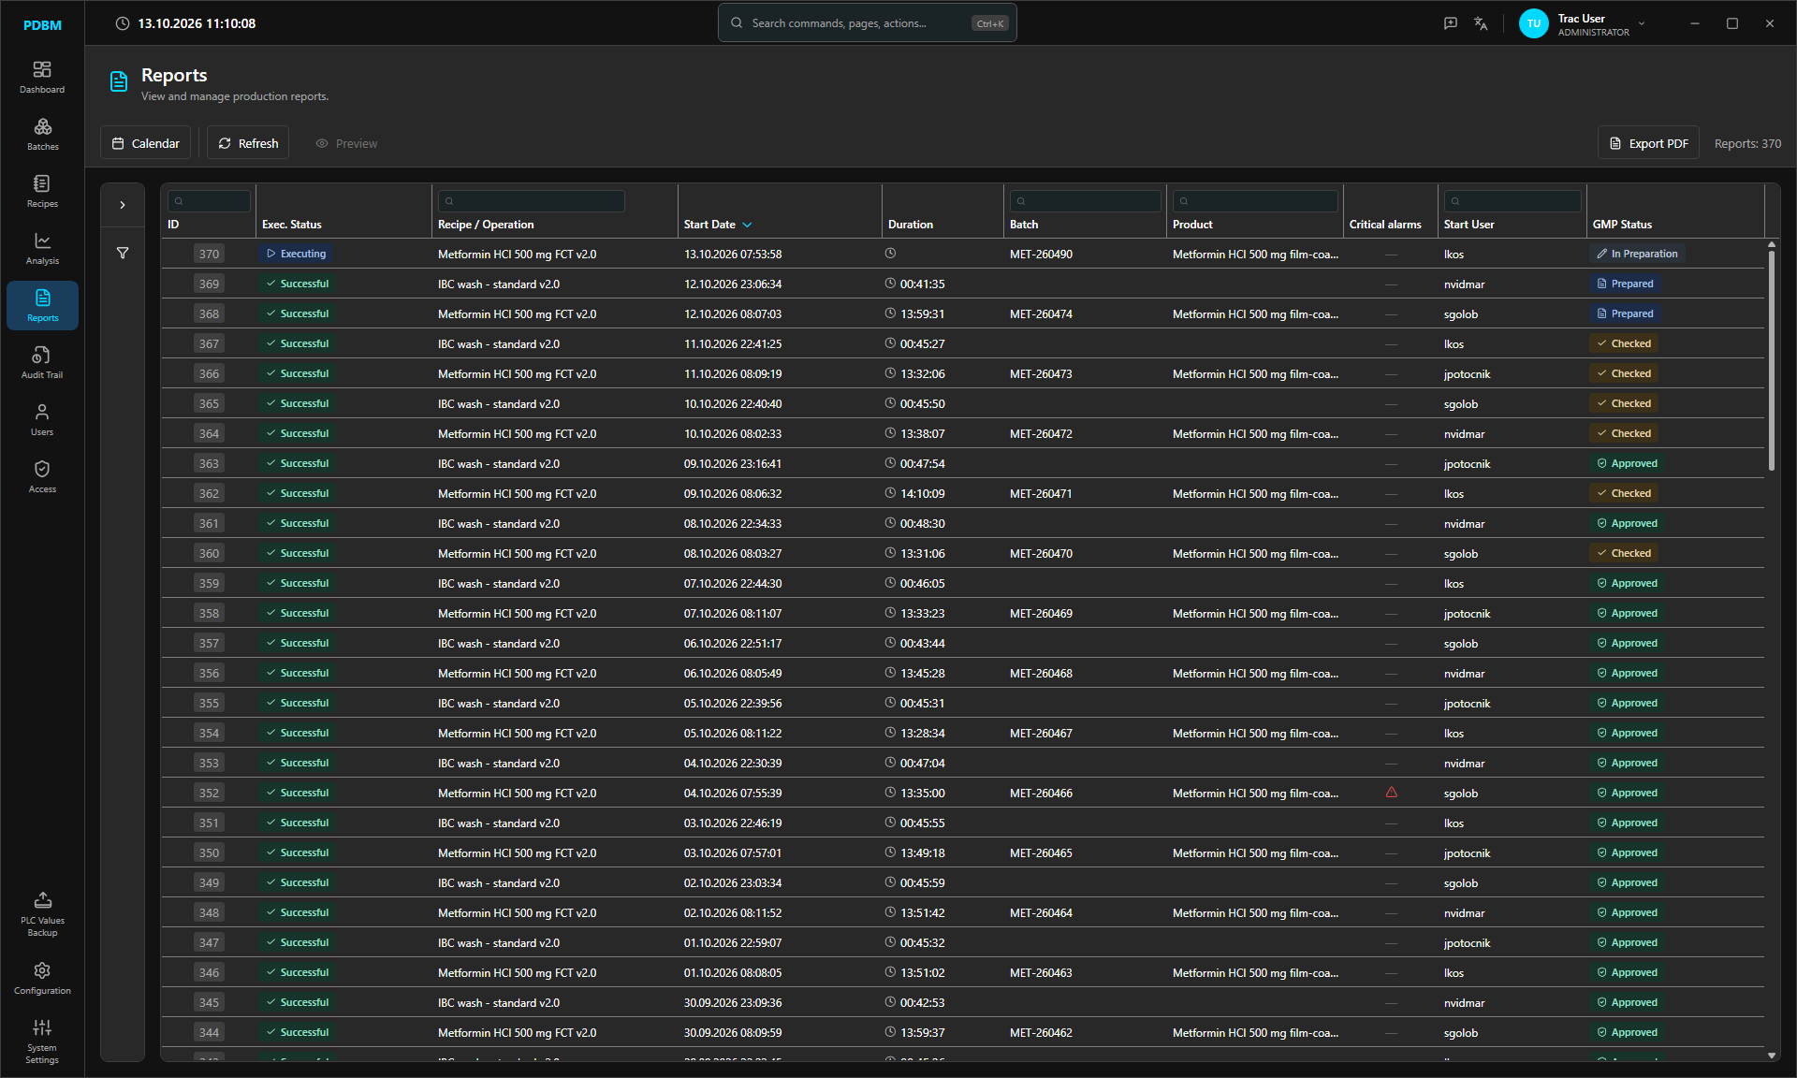Click batch MET-260474 cell
Screen dimensions: 1797x1078
[1041, 314]
